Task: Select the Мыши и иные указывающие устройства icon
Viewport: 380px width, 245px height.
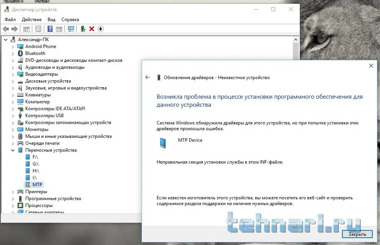Action: [x=20, y=136]
